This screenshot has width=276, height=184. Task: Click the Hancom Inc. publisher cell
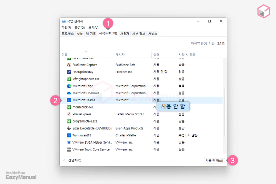(x=124, y=72)
